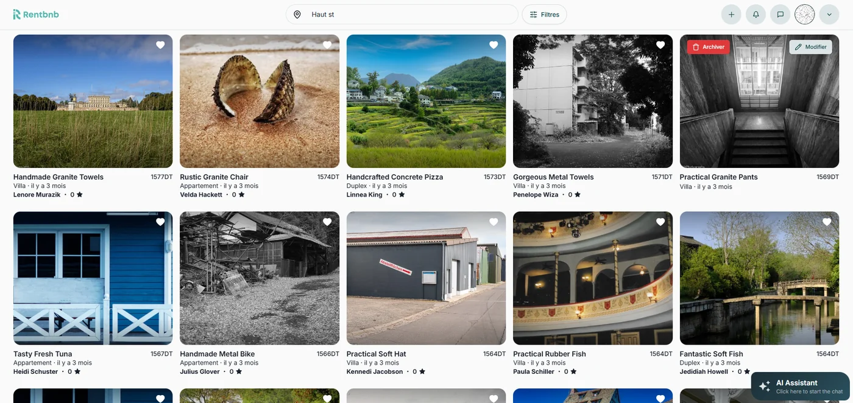Expand the account dropdown chevron
Viewport: 853px width, 403px height.
[x=829, y=15]
